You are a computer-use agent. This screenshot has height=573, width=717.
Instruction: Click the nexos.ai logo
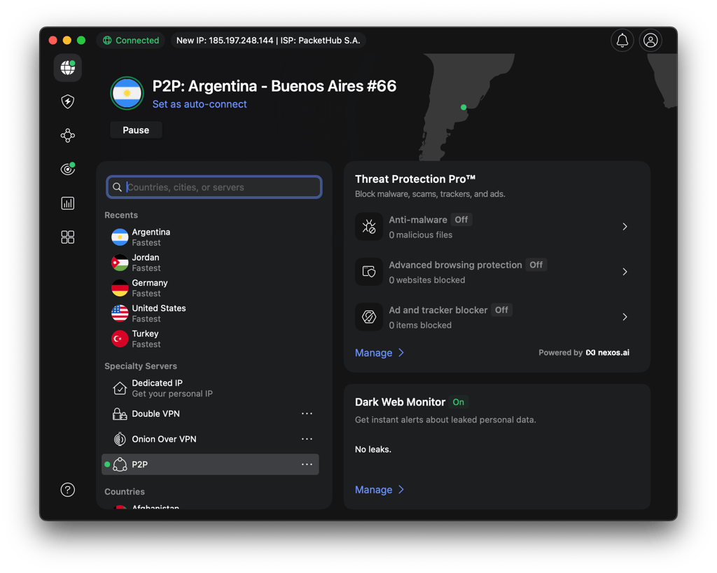[607, 352]
